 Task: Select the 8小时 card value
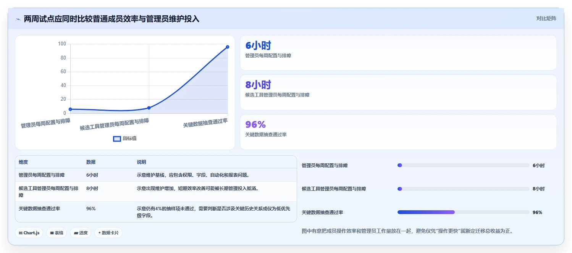click(258, 85)
